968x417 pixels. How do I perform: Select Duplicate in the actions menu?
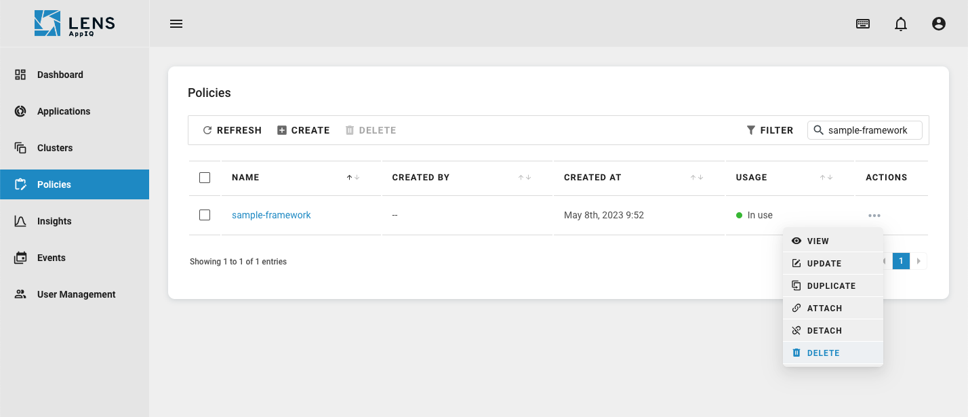coord(833,285)
